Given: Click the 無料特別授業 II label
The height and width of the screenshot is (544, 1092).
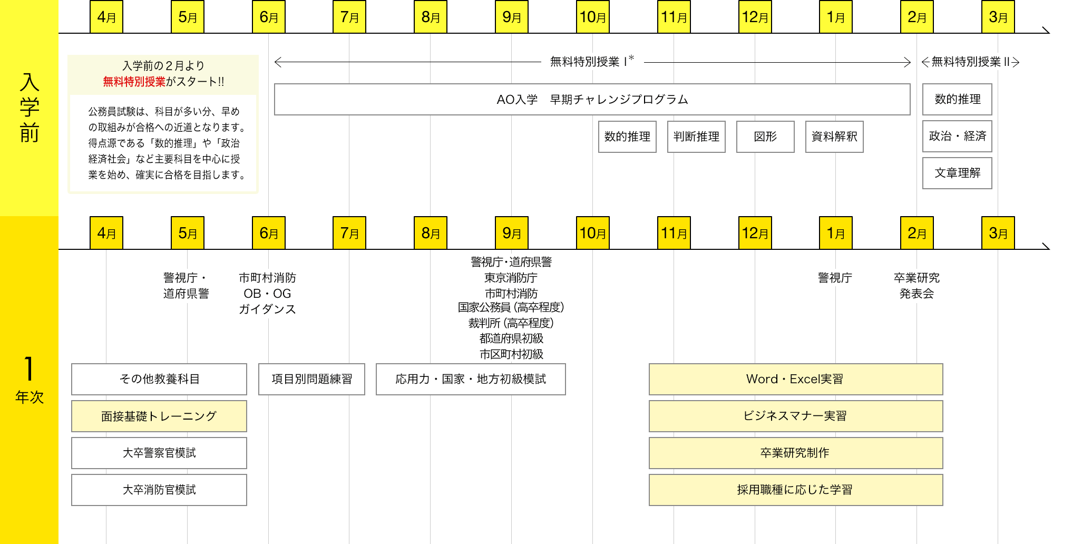Looking at the screenshot, I should click(x=970, y=62).
